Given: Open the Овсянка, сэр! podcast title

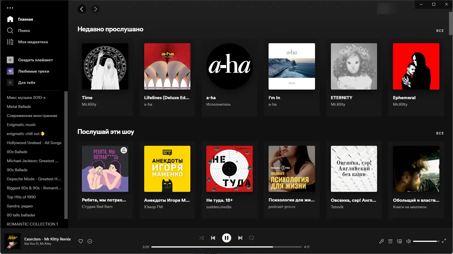Looking at the screenshot, I should click(354, 200).
